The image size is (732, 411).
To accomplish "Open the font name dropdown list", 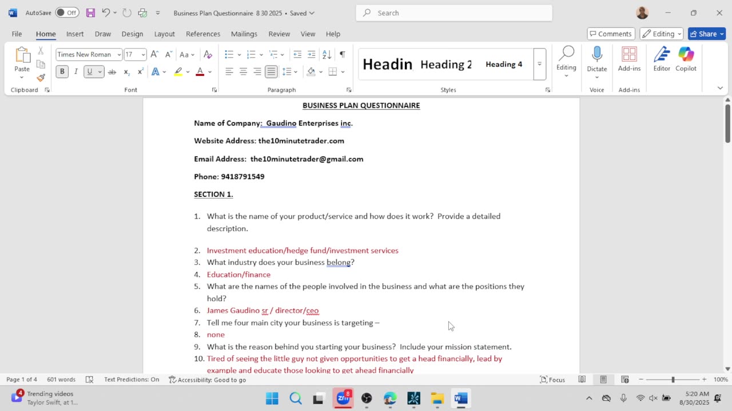I will (x=119, y=54).
